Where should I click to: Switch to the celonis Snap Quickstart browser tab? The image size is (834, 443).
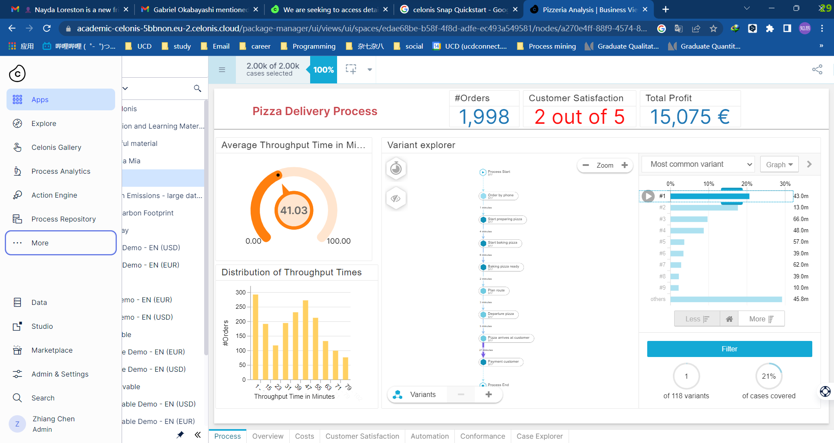click(x=458, y=10)
